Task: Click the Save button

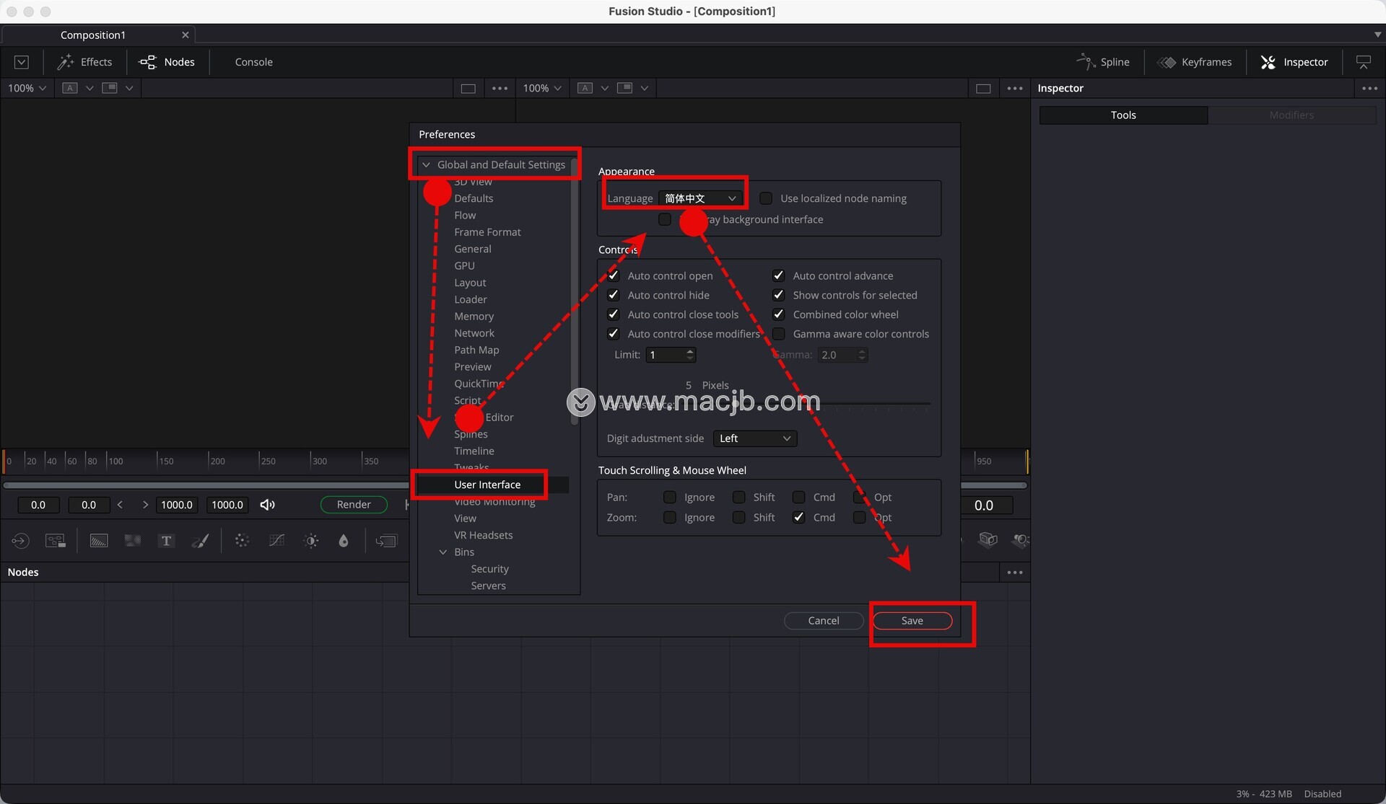Action: 912,621
